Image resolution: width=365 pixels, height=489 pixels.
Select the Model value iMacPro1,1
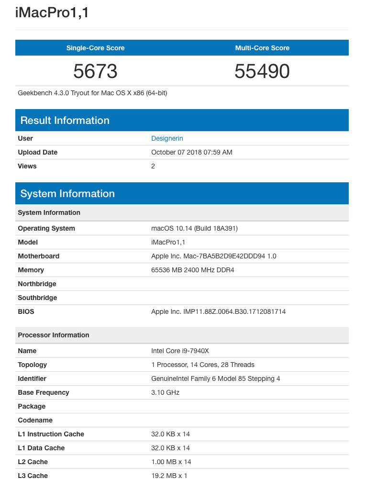point(168,242)
